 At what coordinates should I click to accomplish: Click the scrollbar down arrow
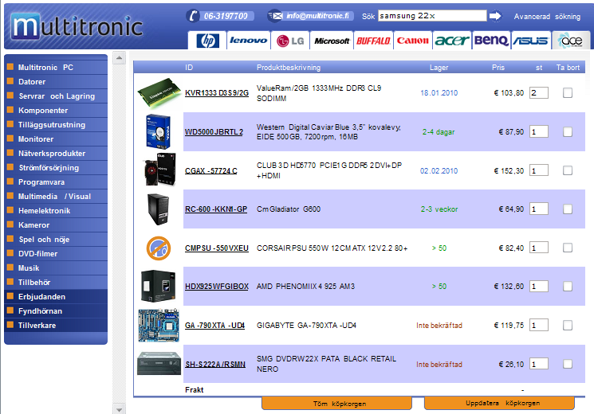point(119,409)
